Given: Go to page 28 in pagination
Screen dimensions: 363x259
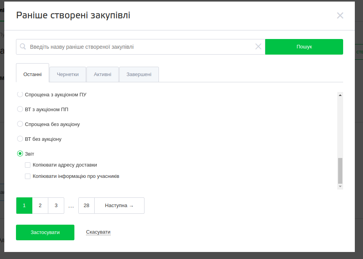Looking at the screenshot, I should [x=86, y=206].
